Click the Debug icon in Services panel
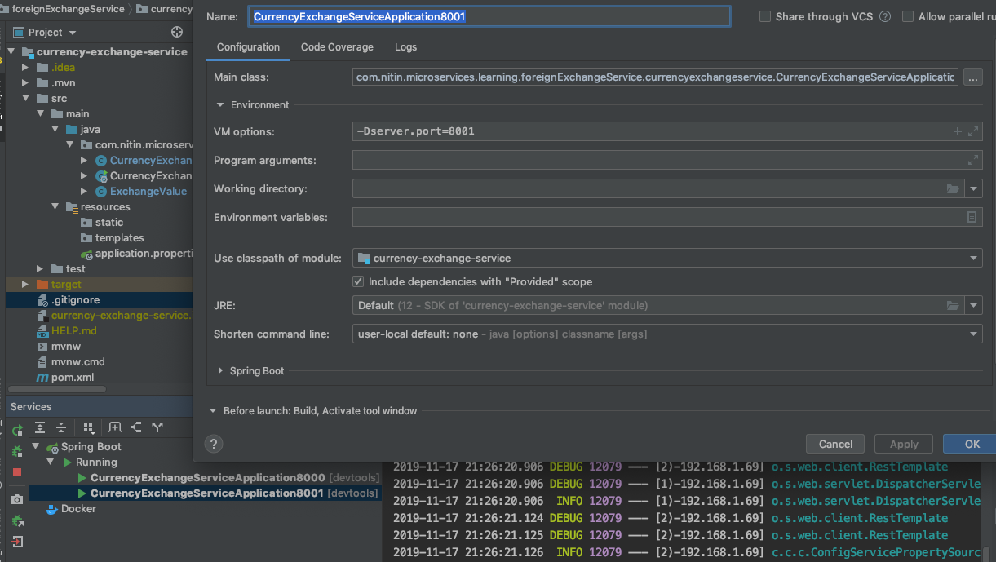996x562 pixels. tap(17, 450)
